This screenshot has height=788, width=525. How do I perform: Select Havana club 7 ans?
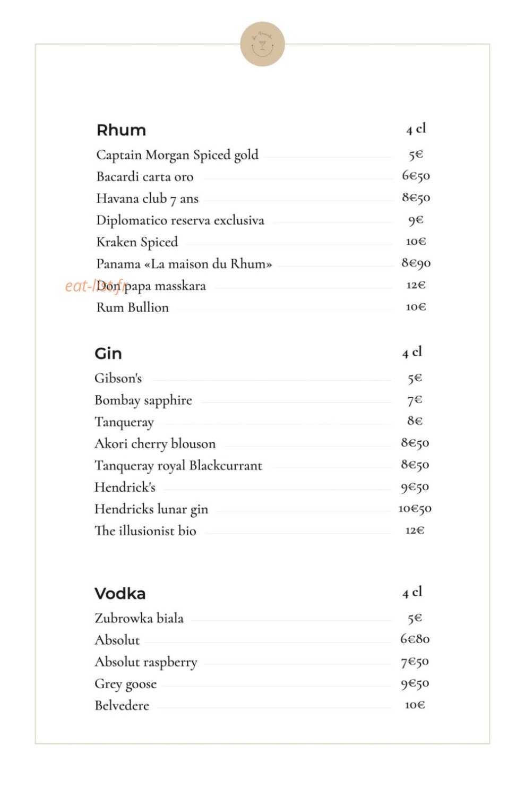point(147,199)
